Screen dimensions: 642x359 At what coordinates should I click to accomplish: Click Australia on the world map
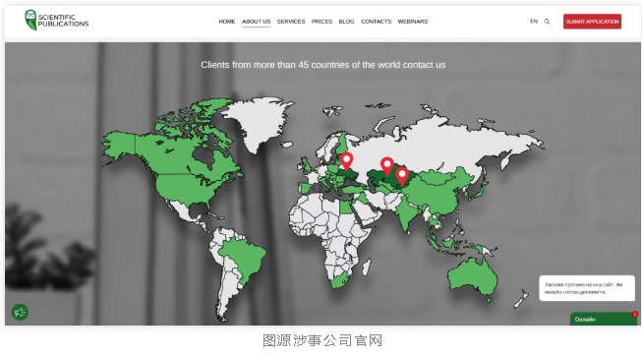472,275
